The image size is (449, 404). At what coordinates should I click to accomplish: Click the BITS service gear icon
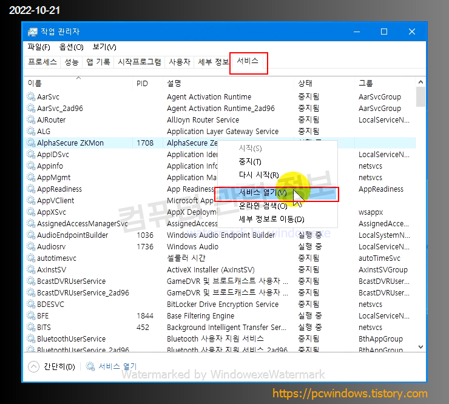[x=31, y=327]
